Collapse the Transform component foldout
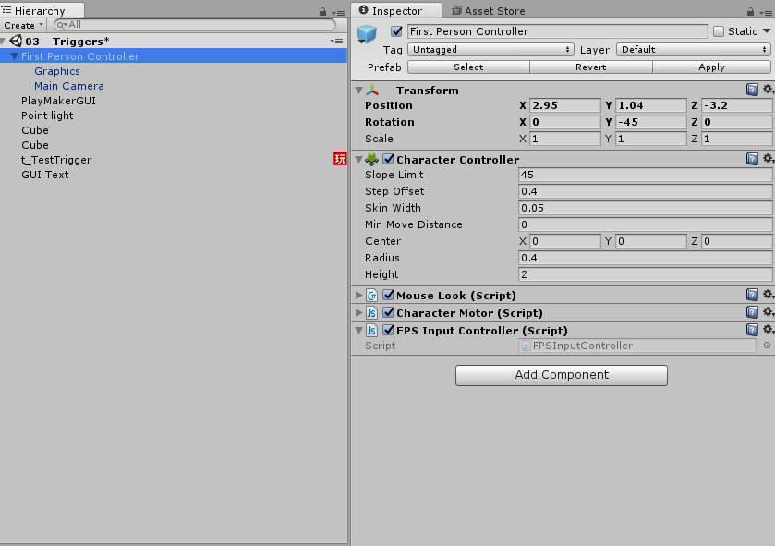Screen dimensions: 775x546 coord(359,91)
